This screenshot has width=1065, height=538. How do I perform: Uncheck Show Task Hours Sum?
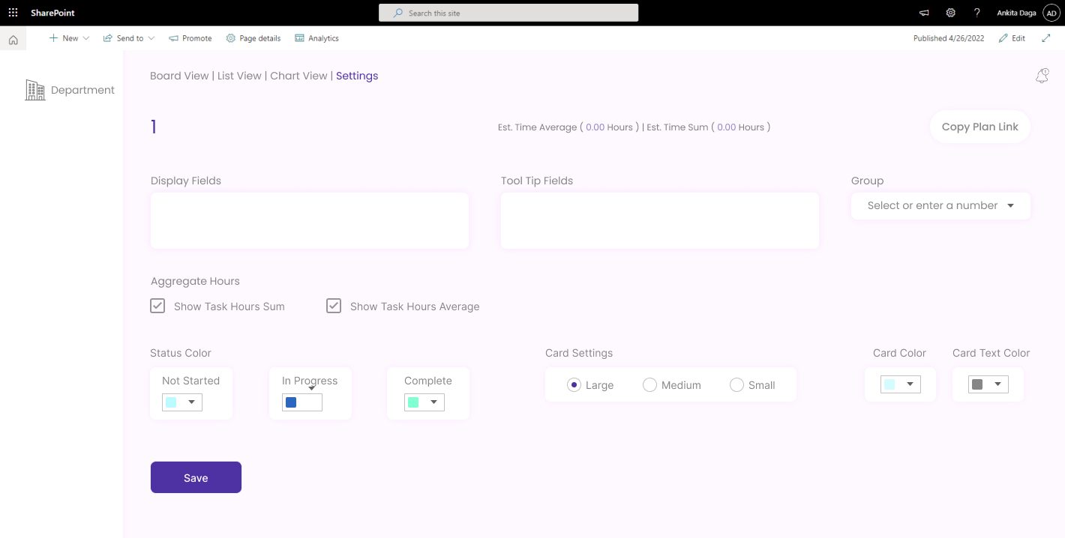[157, 306]
